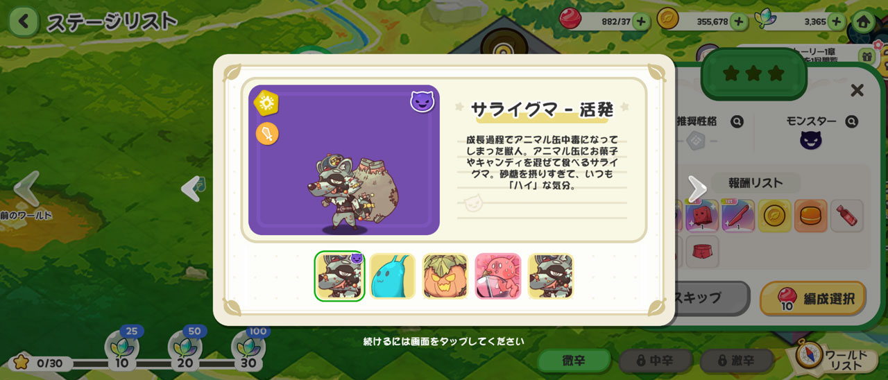Show next monster with right arrow
Screen dimensions: 888x380
click(697, 188)
